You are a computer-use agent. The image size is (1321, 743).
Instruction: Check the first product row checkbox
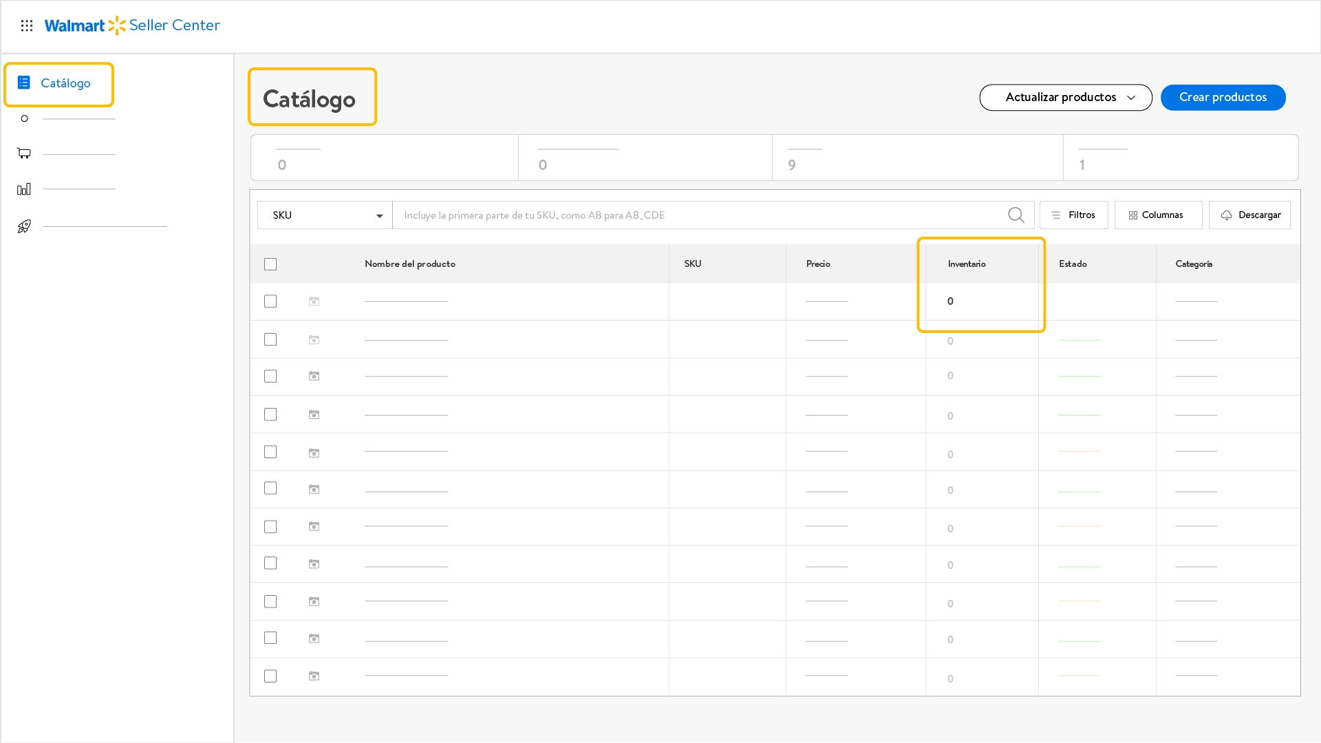pyautogui.click(x=270, y=301)
